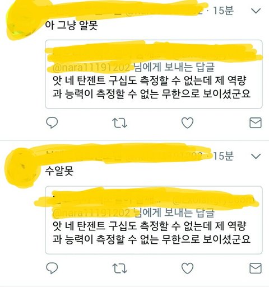The height and width of the screenshot is (288, 269).
Task: Open @nara11191202 mention in first quoted tweet
Action: pyautogui.click(x=91, y=68)
